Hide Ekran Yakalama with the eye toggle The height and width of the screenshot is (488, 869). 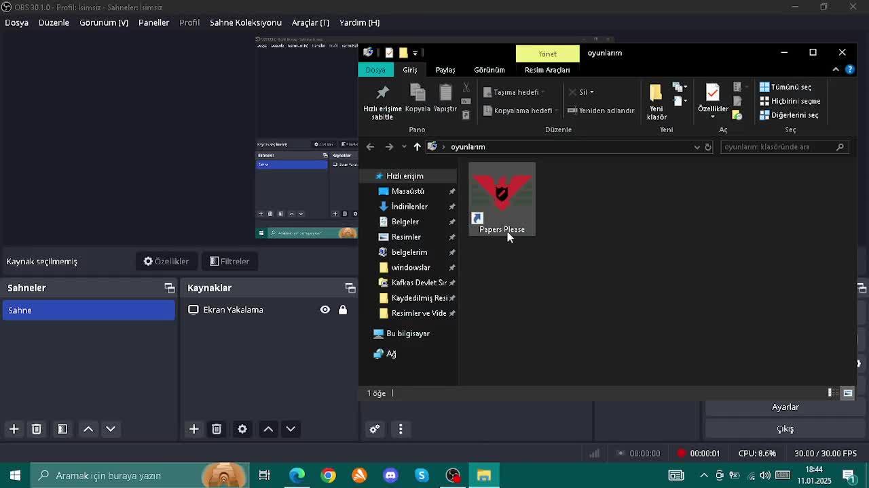(325, 310)
